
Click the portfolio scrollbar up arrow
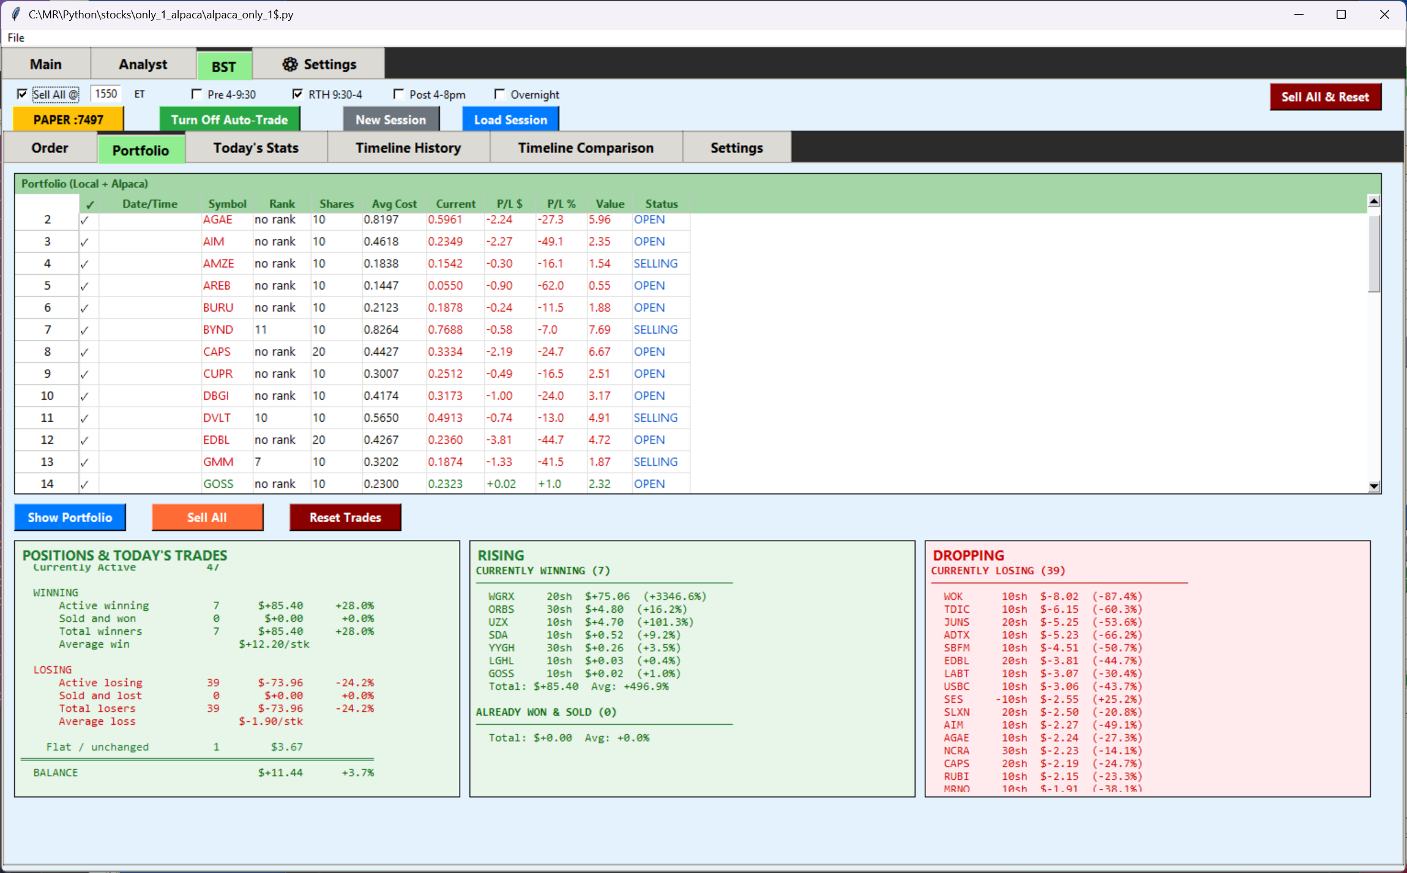1374,201
